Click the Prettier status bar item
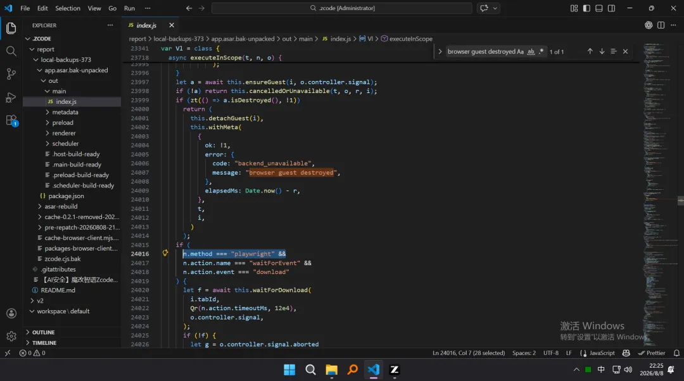This screenshot has height=381, width=684. (x=652, y=353)
